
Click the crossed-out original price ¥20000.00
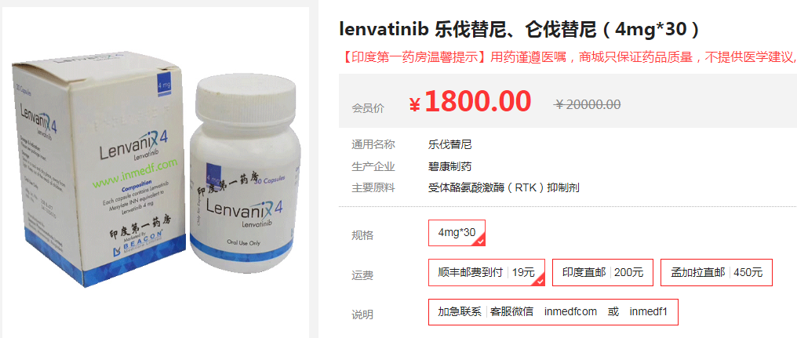click(x=587, y=104)
